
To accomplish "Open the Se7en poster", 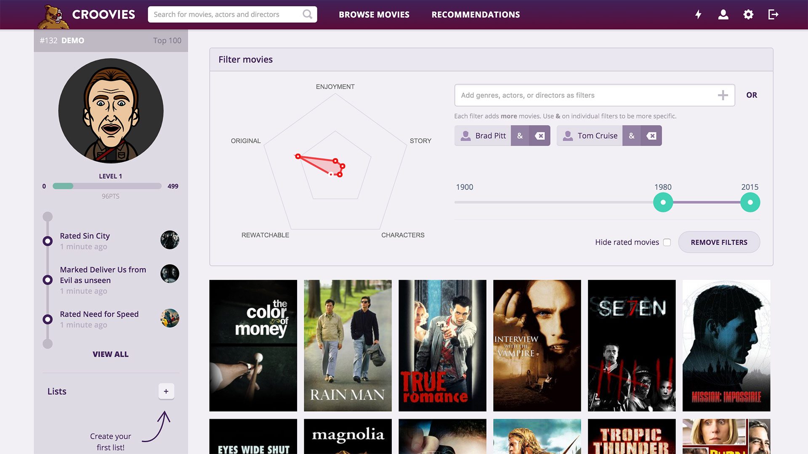I will click(x=632, y=346).
